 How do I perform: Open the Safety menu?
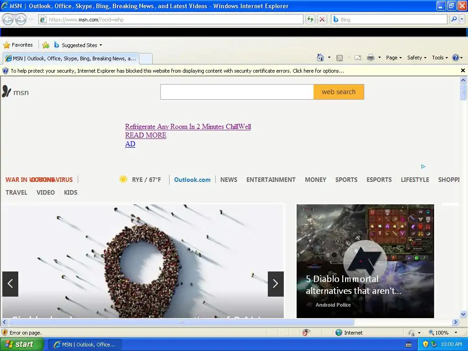point(417,58)
